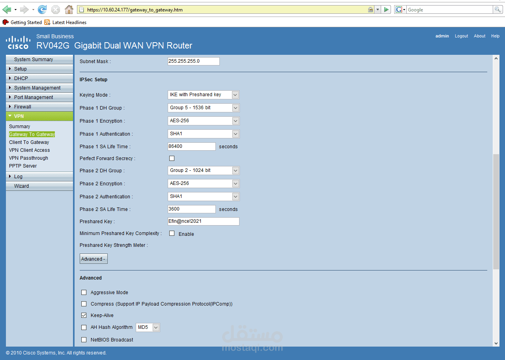Reload the page with refresh icon
Screen dimensions: 505x360
pyautogui.click(x=42, y=9)
